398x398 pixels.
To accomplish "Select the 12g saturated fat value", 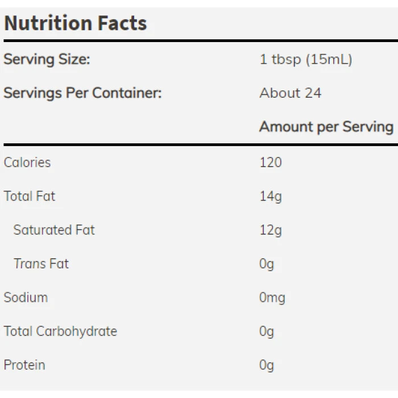I will coord(270,230).
